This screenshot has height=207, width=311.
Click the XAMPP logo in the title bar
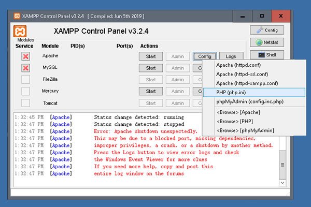coord(17,16)
